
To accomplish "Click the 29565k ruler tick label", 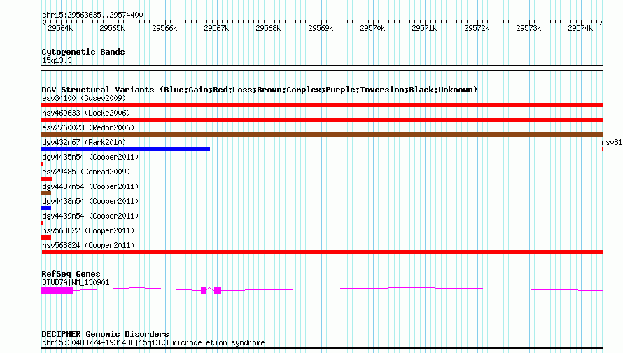I will coord(112,28).
